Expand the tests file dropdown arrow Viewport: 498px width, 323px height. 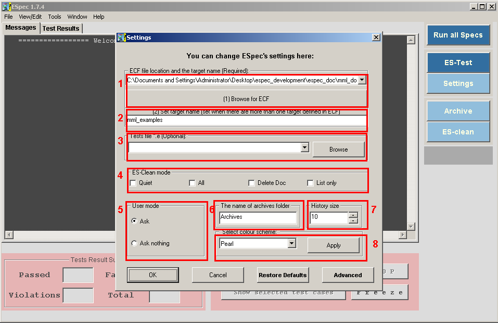pos(304,147)
